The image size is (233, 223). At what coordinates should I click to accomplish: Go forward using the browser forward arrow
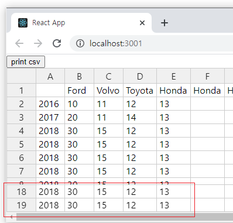(x=38, y=43)
